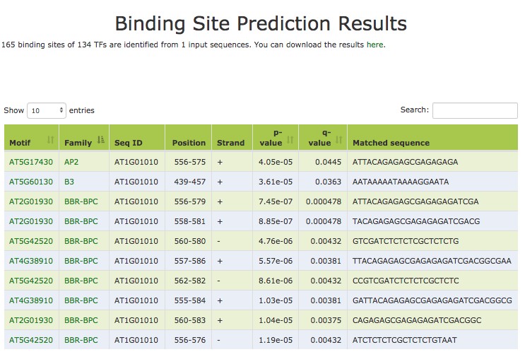This screenshot has width=525, height=352.
Task: Sort by q-value using its sort icon
Action: coord(338,140)
